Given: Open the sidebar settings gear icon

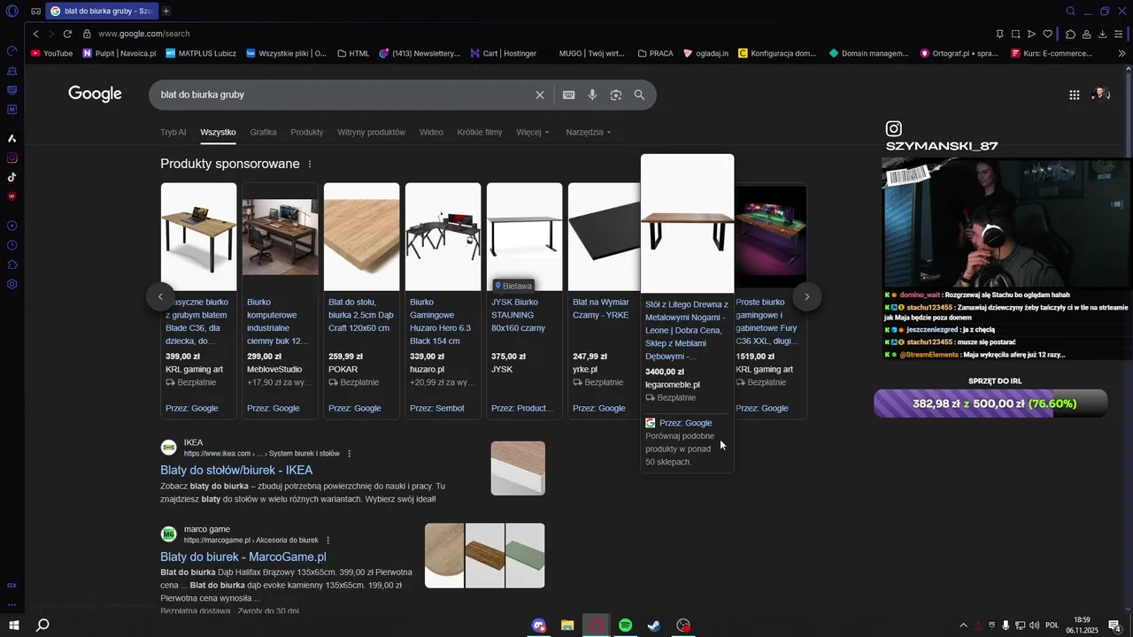Looking at the screenshot, I should coord(12,284).
